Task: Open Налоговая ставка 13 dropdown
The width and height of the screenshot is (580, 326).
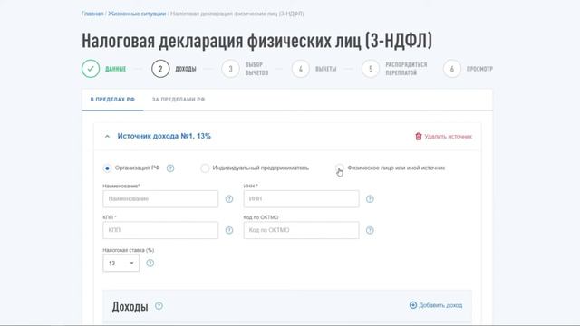Action: [x=121, y=263]
